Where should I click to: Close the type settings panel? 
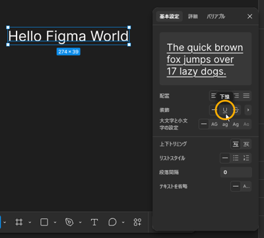(249, 16)
